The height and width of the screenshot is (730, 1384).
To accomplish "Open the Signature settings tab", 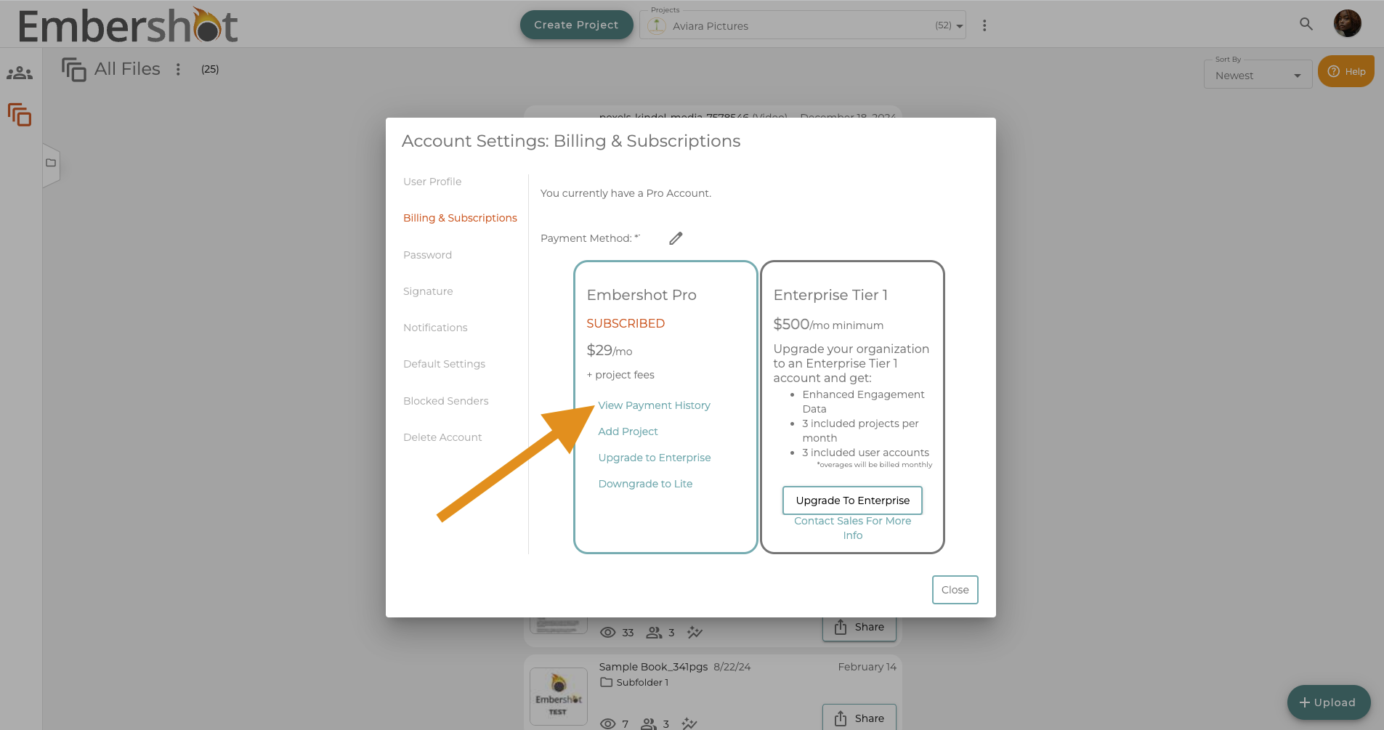I will pyautogui.click(x=428, y=291).
